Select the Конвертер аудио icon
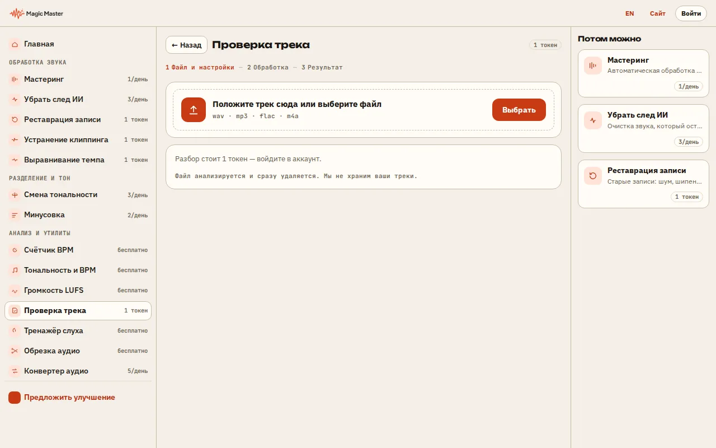716x448 pixels. click(x=15, y=371)
